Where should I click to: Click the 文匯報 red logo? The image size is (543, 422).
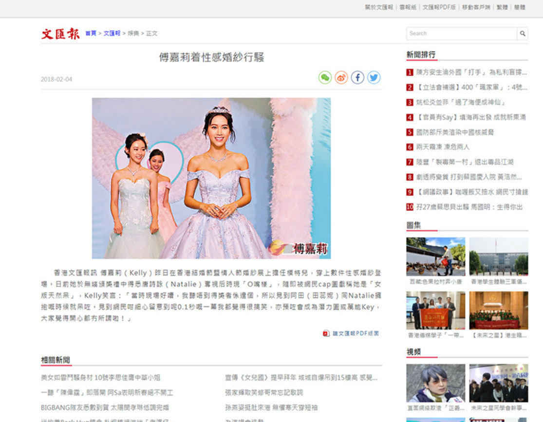coord(60,34)
